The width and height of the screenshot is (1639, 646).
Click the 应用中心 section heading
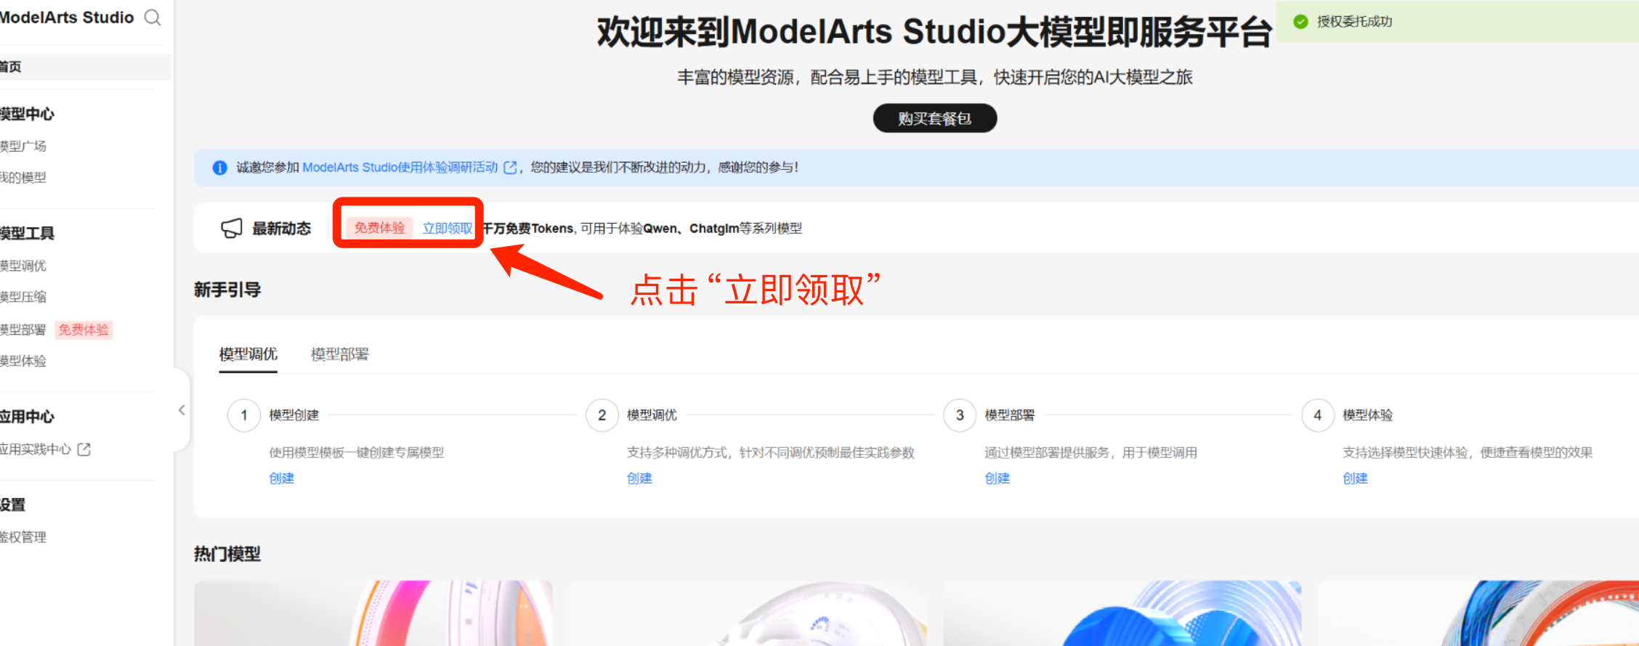pos(27,417)
